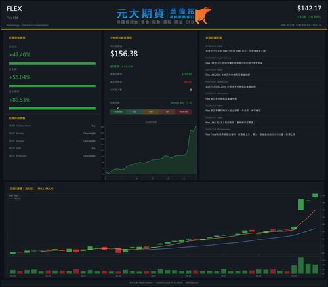Open the Zacks headline mentioning 1000 美元
The image size is (328, 287).
[x=236, y=51]
